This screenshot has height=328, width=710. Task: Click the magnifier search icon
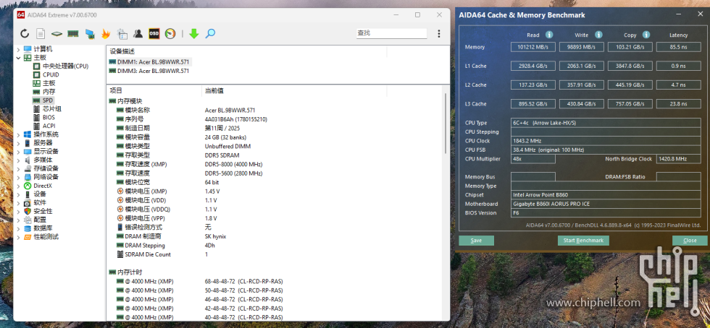[x=210, y=33]
